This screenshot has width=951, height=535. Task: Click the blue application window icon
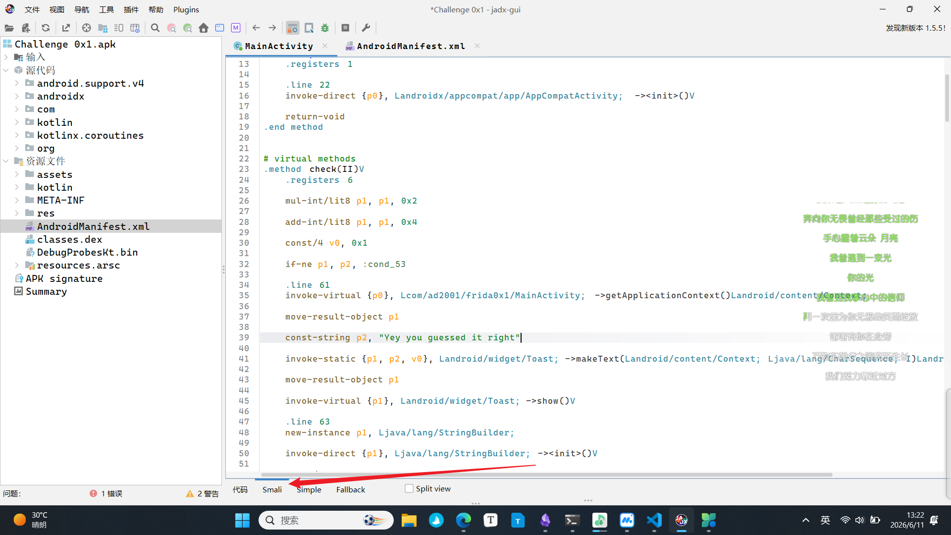pos(219,28)
